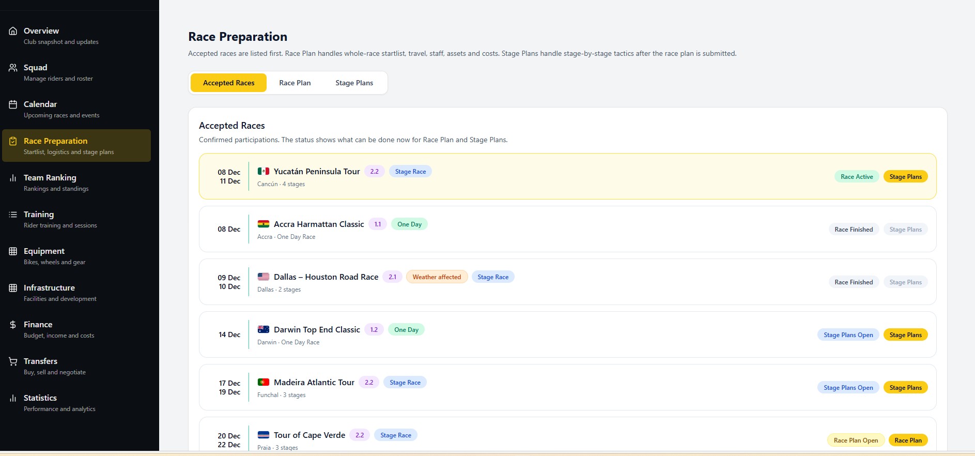Click the Finance dollar icon
Viewport: 975px width, 456px height.
[x=13, y=325]
